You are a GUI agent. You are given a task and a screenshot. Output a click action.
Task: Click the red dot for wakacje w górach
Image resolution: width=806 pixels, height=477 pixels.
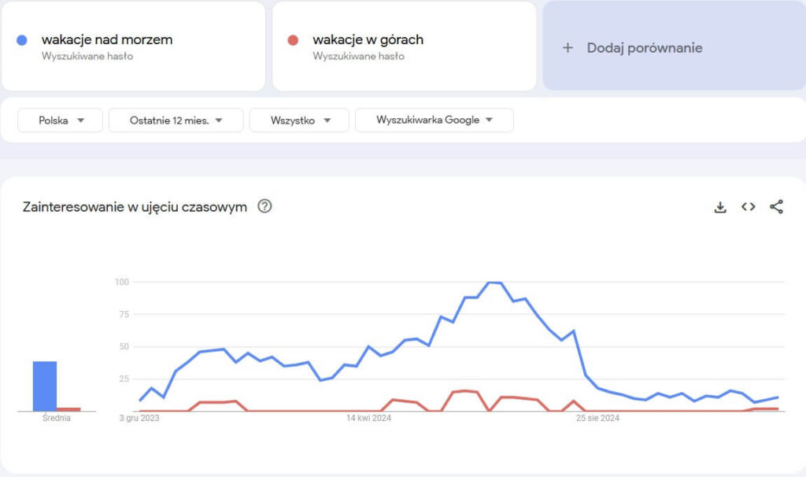pos(293,40)
